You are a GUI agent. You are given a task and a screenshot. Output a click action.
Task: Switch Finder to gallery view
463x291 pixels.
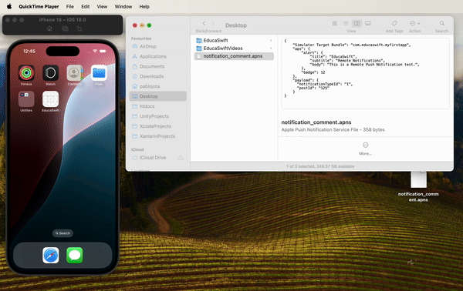click(368, 23)
